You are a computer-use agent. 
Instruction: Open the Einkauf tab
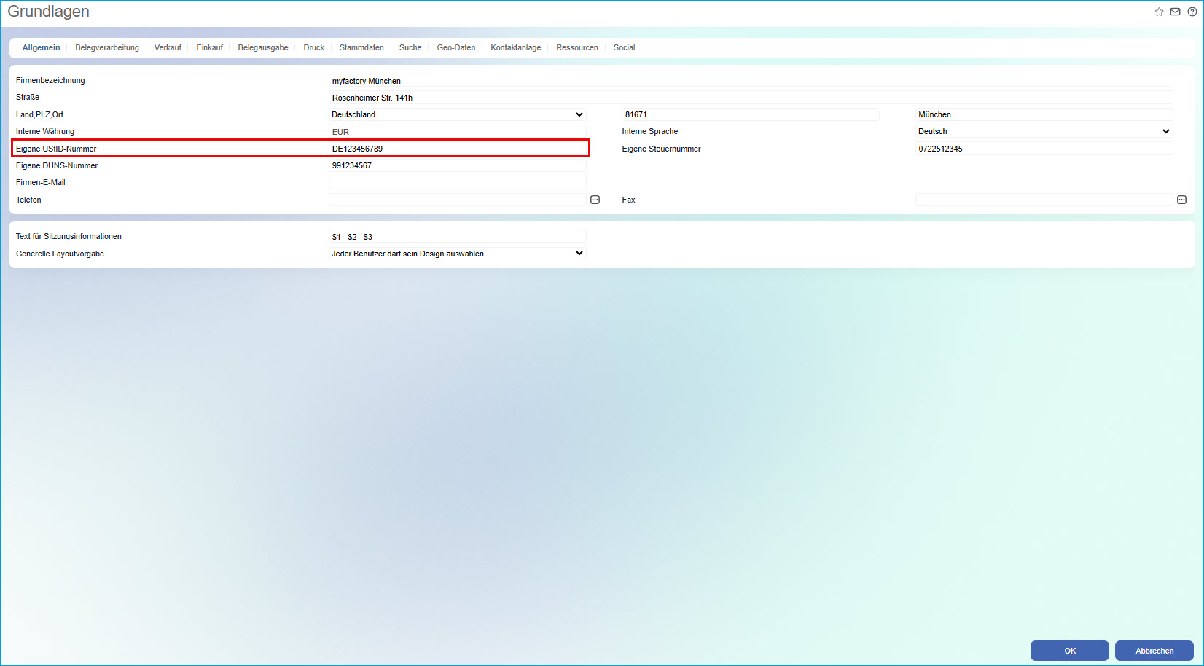(210, 47)
